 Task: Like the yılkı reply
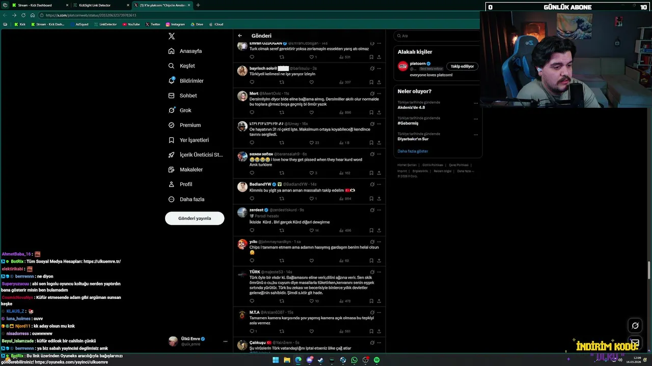tap(312, 261)
